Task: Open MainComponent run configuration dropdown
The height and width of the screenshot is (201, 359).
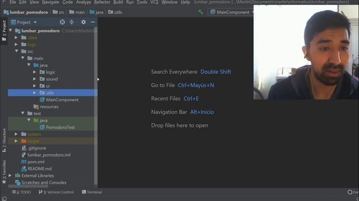Action: coord(232,12)
